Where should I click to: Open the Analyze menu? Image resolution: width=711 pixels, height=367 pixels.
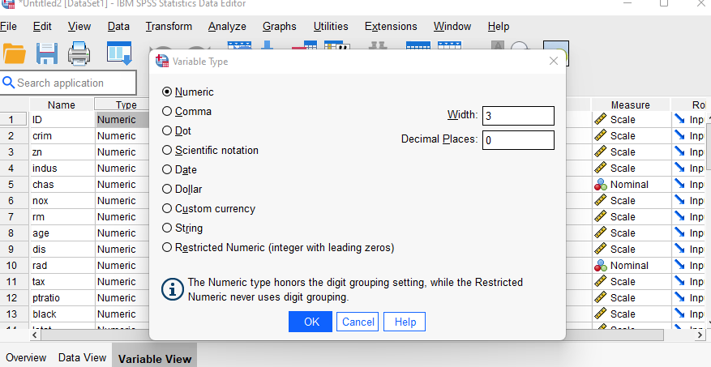(x=227, y=27)
